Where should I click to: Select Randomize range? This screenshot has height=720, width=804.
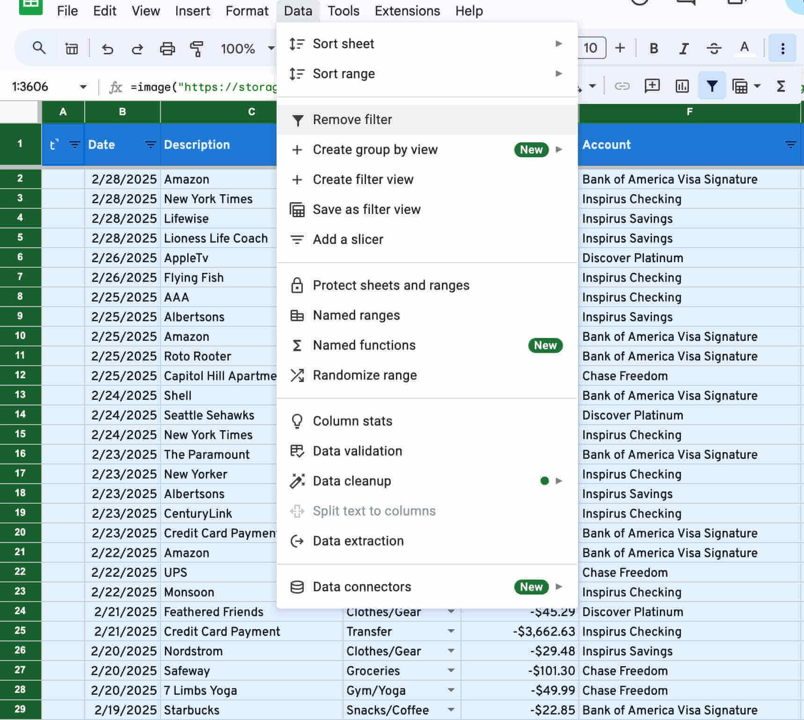pos(427,375)
